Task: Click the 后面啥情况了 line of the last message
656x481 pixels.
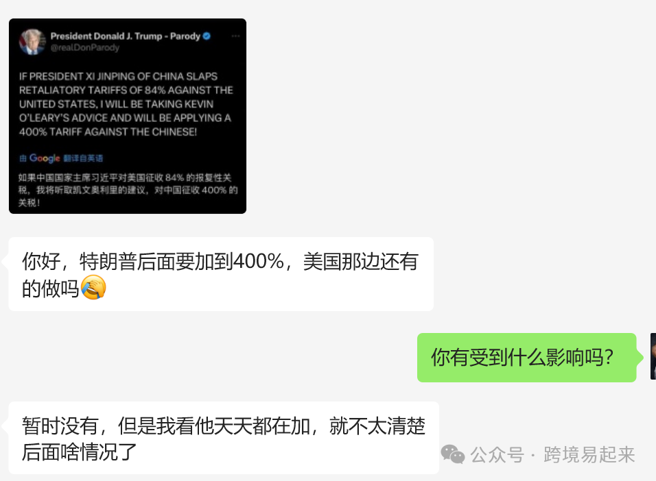Action: click(x=80, y=452)
